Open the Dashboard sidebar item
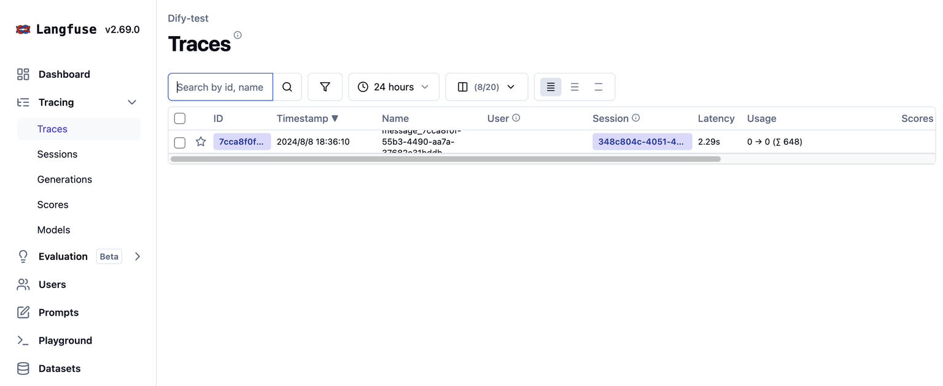 tap(64, 74)
